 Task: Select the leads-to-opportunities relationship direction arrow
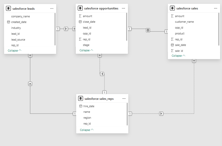pos(66,29)
